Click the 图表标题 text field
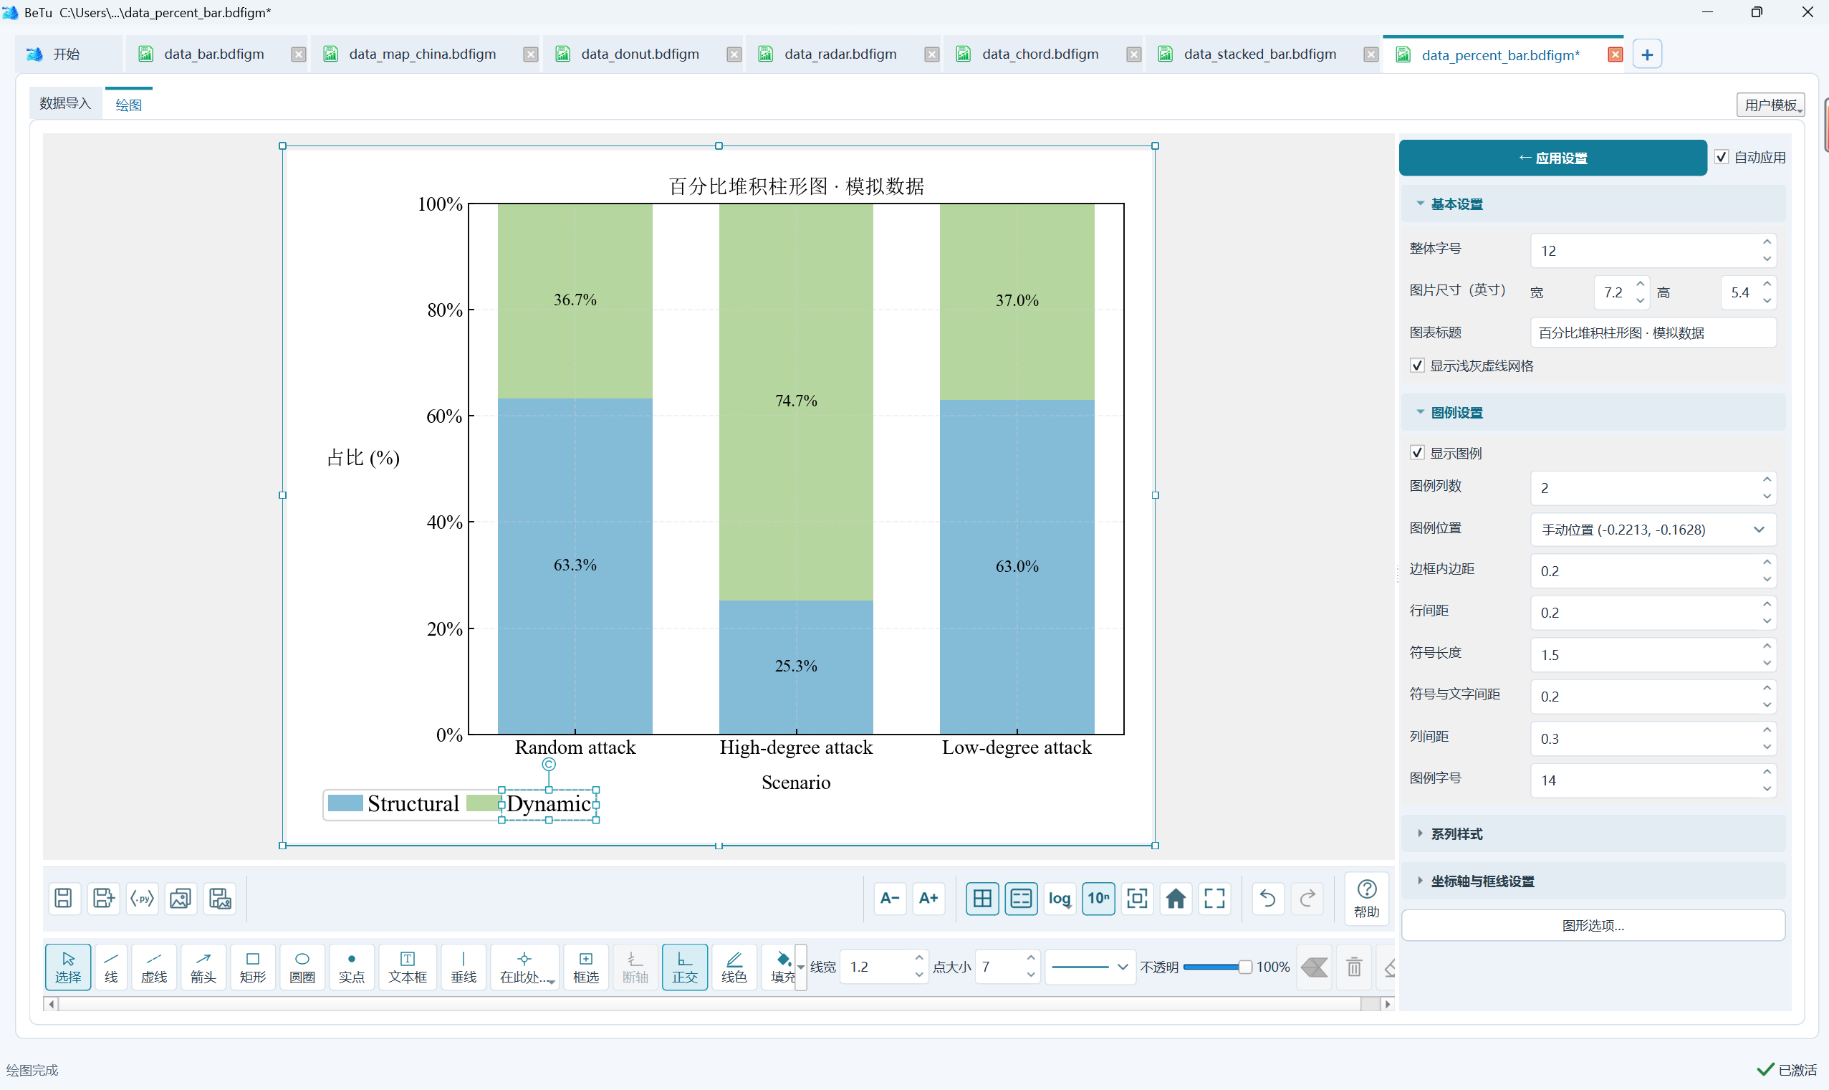This screenshot has width=1829, height=1090. (1653, 333)
